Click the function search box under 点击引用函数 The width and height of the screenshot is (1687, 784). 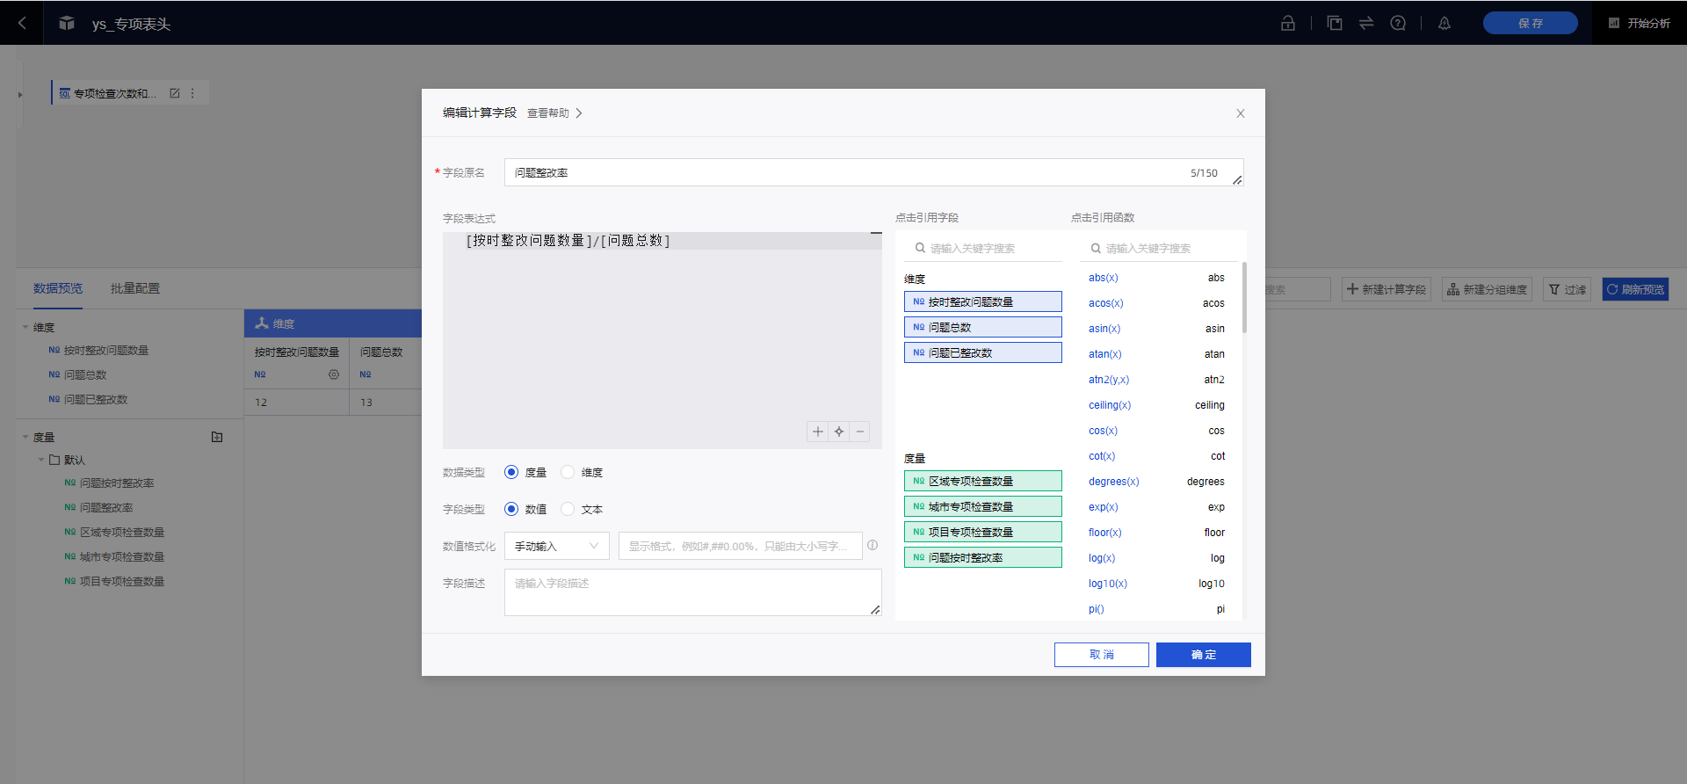coord(1159,248)
